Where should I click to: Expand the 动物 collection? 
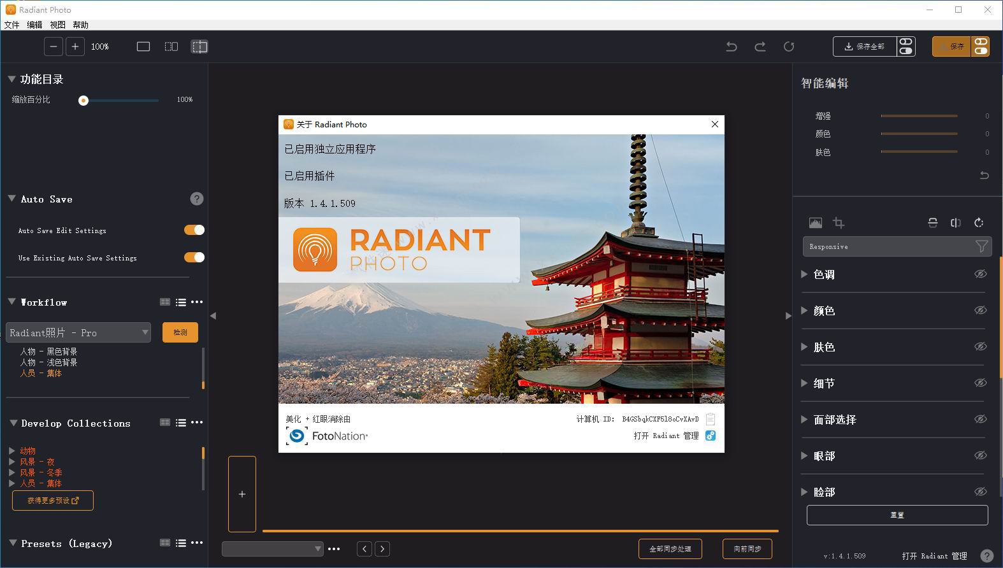[x=11, y=451]
